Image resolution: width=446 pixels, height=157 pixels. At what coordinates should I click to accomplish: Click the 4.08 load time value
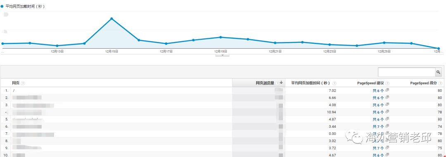coord(332,105)
